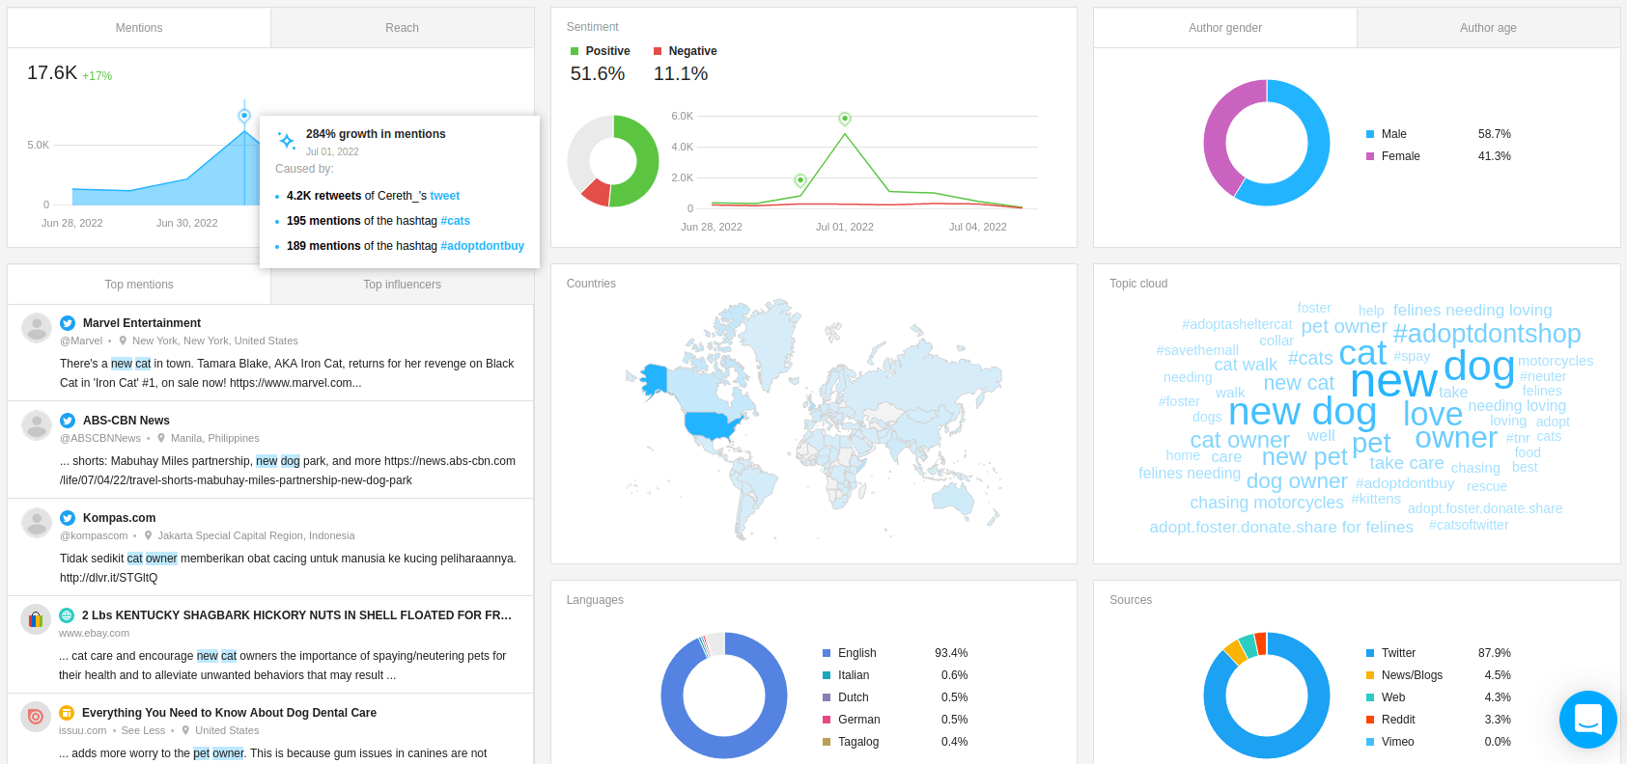Screen dimensions: 1627x764
Task: Select the #adoptdontshop topic cloud word
Action: [1487, 334]
